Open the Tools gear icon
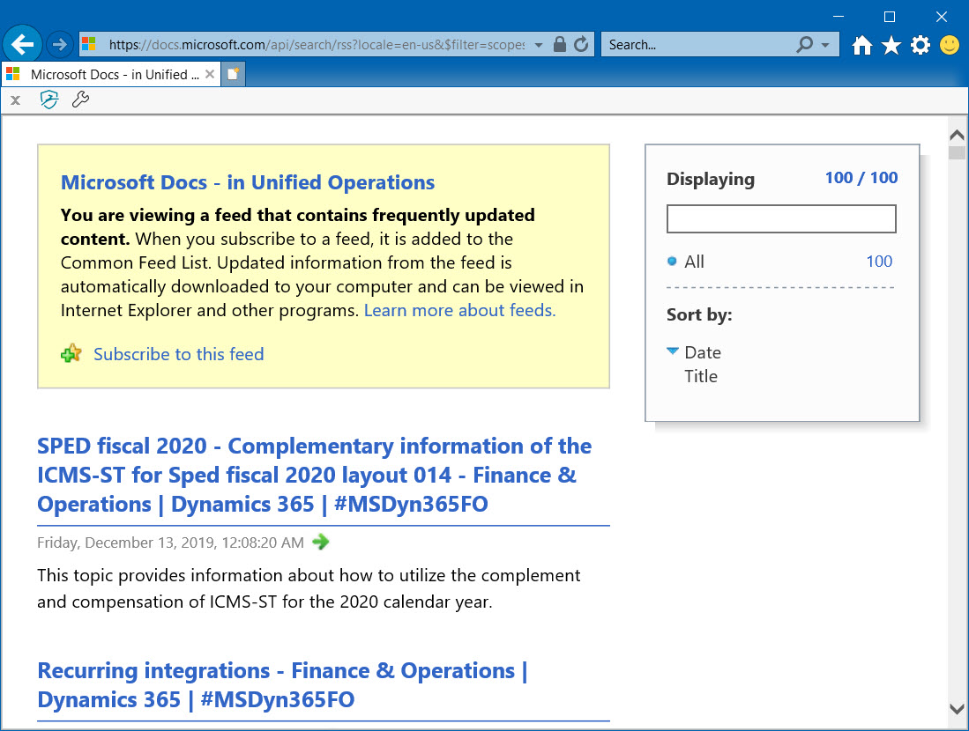 click(x=921, y=45)
